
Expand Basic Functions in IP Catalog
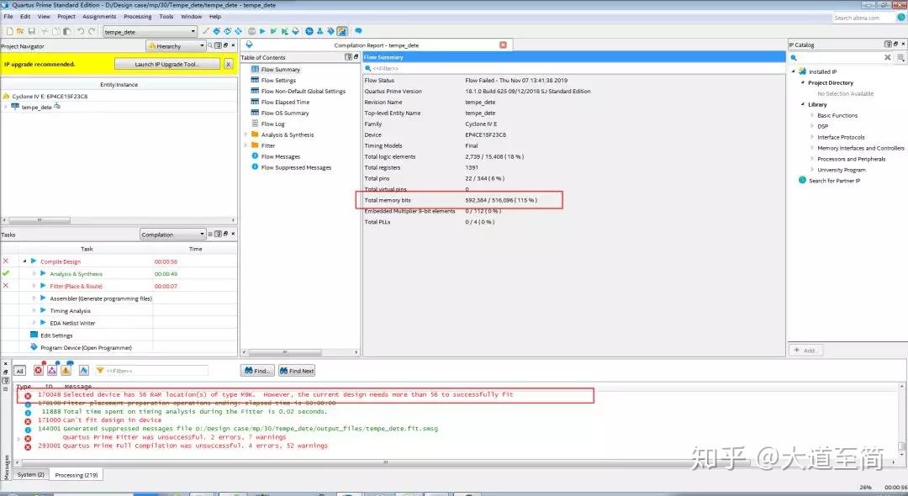click(x=812, y=115)
